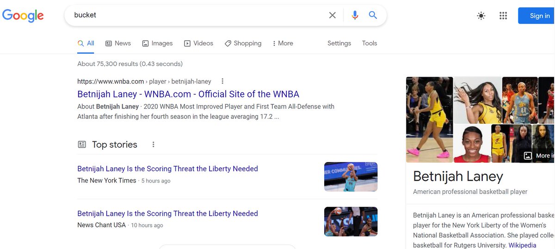Click the Sign in button
Screen dimensions: 555x249
(x=536, y=16)
